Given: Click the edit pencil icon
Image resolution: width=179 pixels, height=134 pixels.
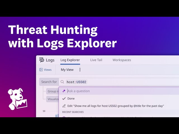Looking at the screenshot, I should point(64,106).
